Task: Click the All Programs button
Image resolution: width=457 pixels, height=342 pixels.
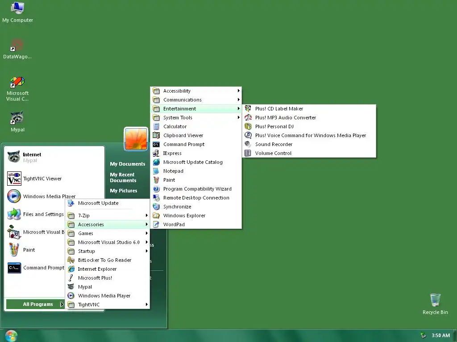Action: pyautogui.click(x=36, y=304)
